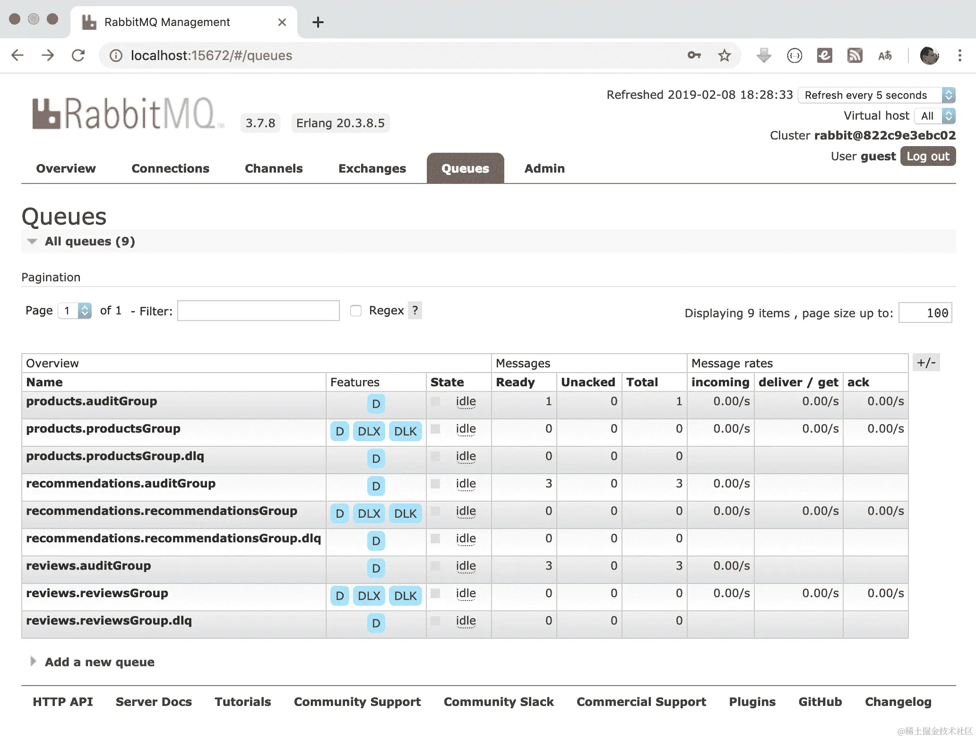
Task: Reload the page with the refresh icon
Action: pos(78,56)
